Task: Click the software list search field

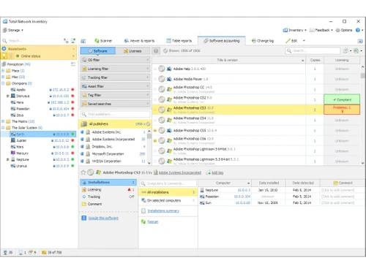Action: [313, 50]
